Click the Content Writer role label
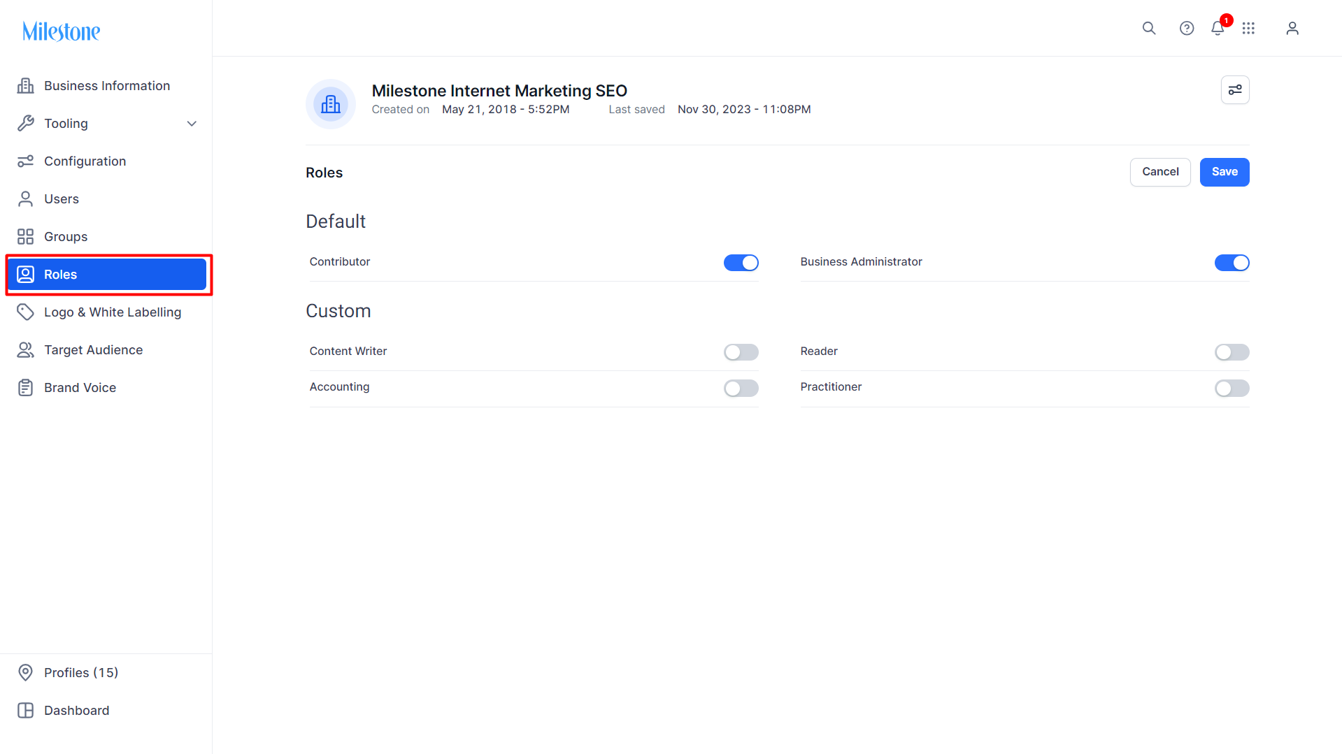This screenshot has width=1342, height=754. click(x=348, y=351)
